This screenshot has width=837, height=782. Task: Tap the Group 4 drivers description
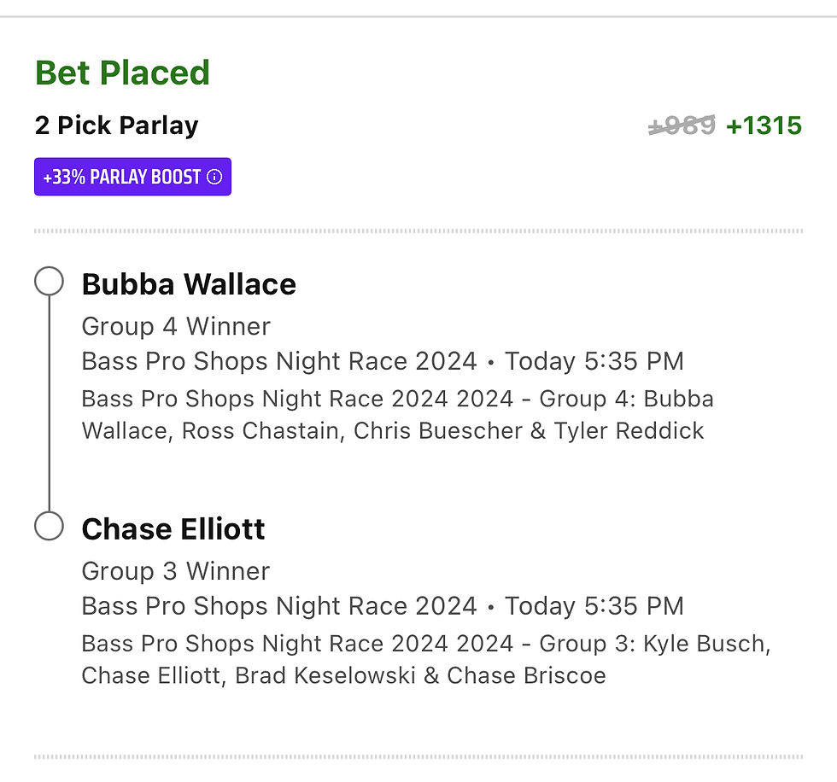[x=398, y=414]
